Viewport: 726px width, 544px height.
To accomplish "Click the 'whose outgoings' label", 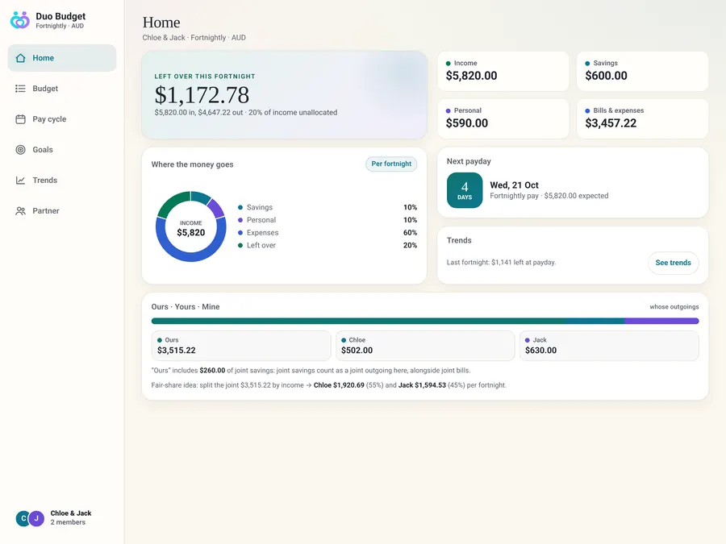I will (674, 307).
